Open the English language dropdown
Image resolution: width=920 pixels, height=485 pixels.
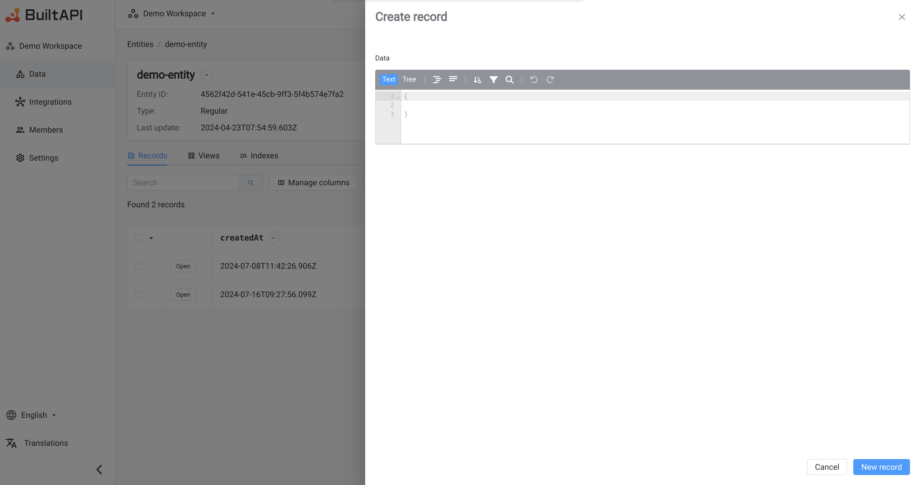tap(31, 415)
